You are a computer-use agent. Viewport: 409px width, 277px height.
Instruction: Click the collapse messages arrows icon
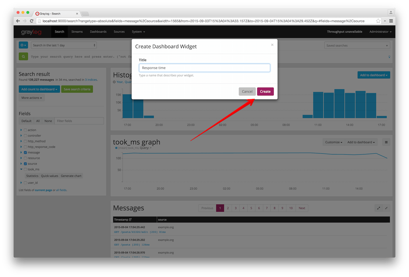tap(386, 208)
